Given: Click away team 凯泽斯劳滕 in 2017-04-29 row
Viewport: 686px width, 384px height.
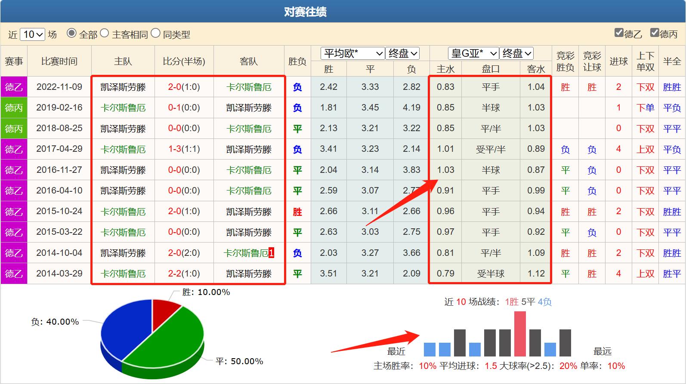Looking at the screenshot, I should 249,149.
